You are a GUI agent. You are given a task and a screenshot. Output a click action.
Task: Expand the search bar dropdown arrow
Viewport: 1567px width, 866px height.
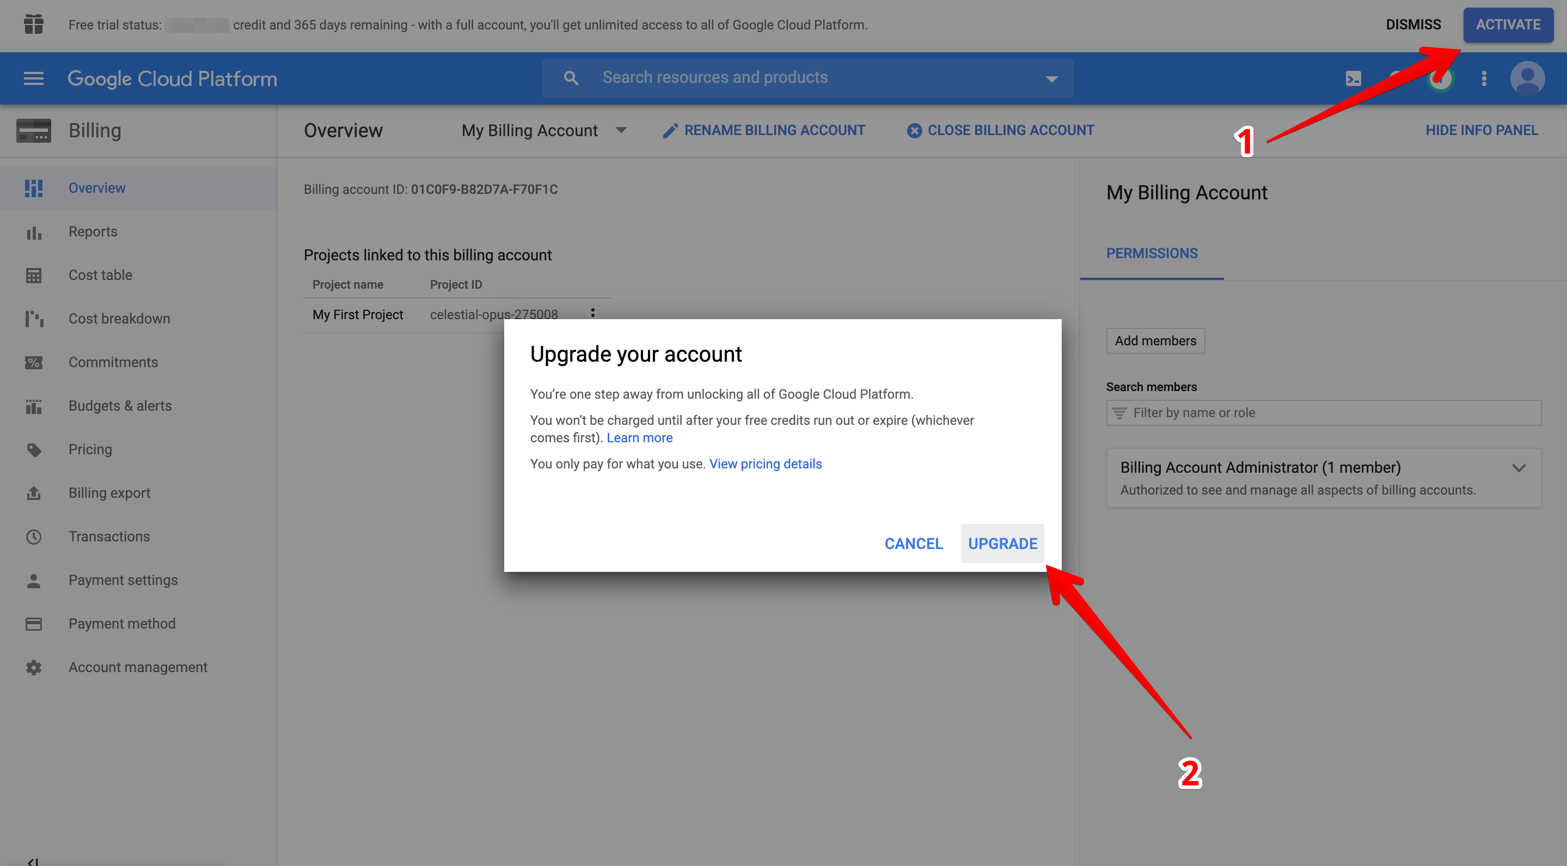click(x=1051, y=78)
